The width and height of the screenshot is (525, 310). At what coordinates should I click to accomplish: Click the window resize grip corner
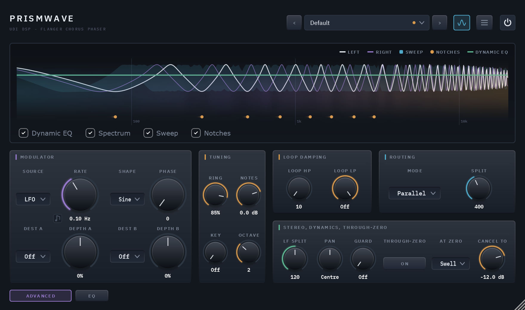click(x=520, y=305)
